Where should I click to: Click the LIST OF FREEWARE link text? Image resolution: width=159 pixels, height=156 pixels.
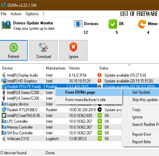click(139, 14)
